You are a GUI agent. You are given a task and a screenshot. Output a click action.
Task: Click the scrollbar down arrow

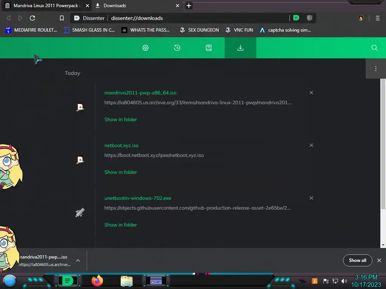[x=383, y=245]
